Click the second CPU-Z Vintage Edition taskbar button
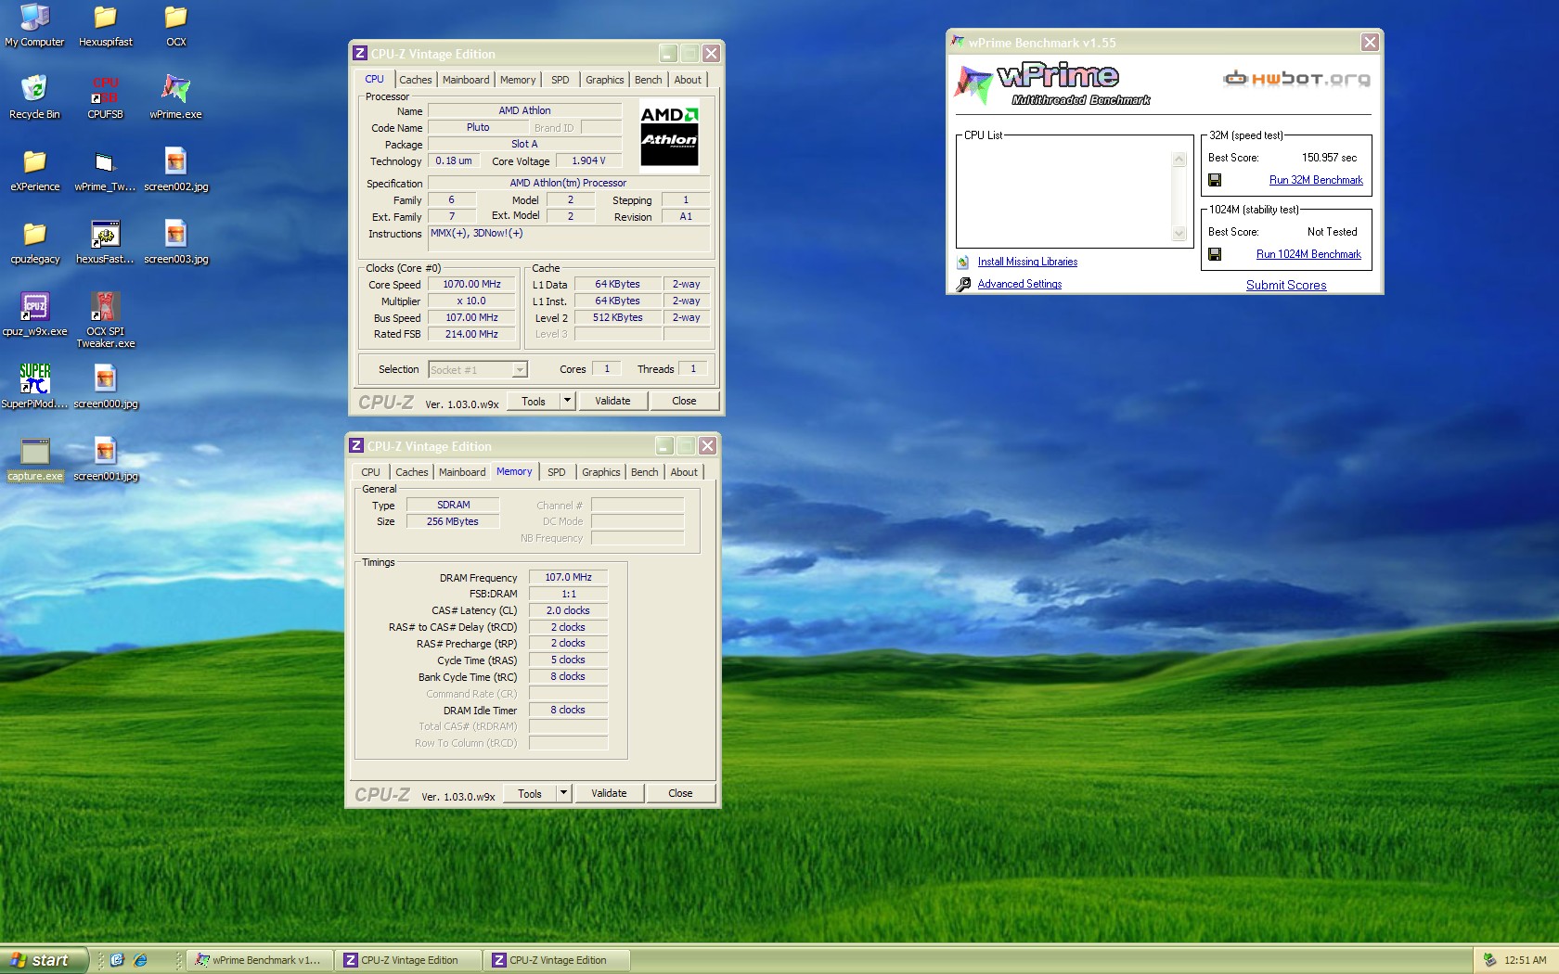Viewport: 1559px width, 974px height. coord(555,960)
